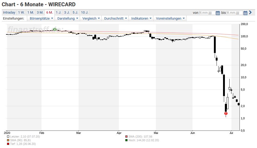Viewport: 257px width, 148px height.
Task: Click the red Tief legend swatch
Action: (8, 144)
